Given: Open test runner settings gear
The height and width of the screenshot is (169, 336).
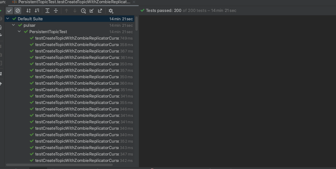Looking at the screenshot, I should click(111, 11).
